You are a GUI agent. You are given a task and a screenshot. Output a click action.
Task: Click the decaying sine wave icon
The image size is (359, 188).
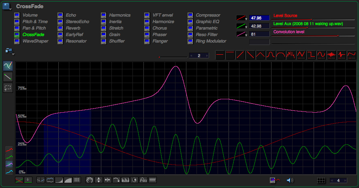143,180
